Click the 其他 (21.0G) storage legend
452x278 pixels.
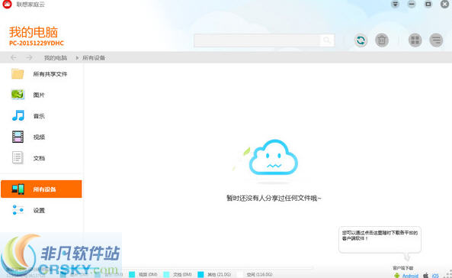214,274
